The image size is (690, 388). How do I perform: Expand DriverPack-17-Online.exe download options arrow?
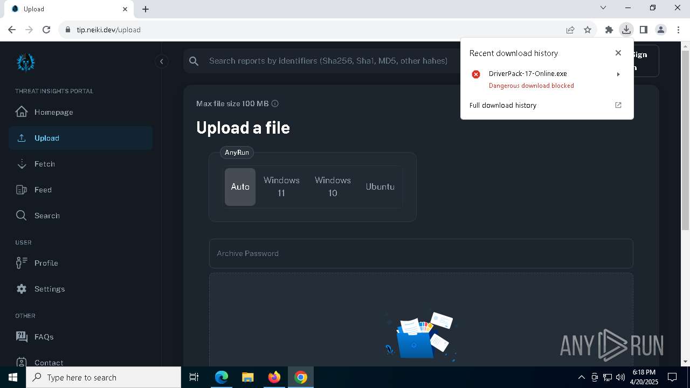(618, 74)
